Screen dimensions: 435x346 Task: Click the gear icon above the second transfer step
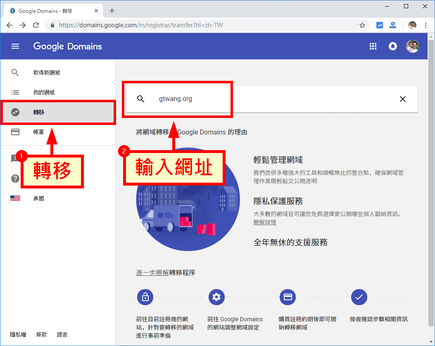(216, 297)
